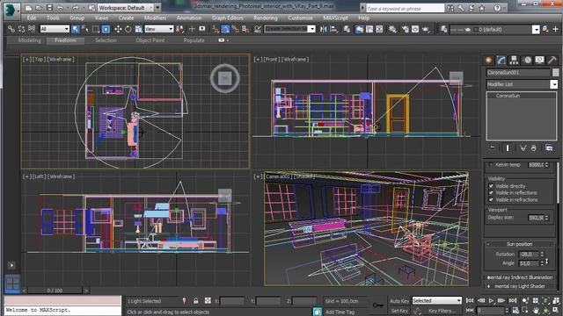Click the Add Time Tag area
The image size is (563, 316).
click(340, 312)
